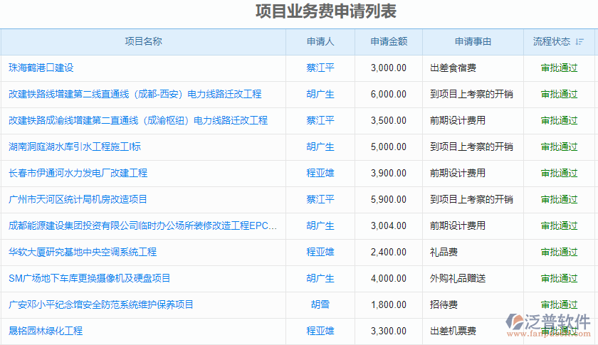Click reason 前期设计费用 in 3,900.00 row
Screen dimensions: 598x345
tap(458, 173)
